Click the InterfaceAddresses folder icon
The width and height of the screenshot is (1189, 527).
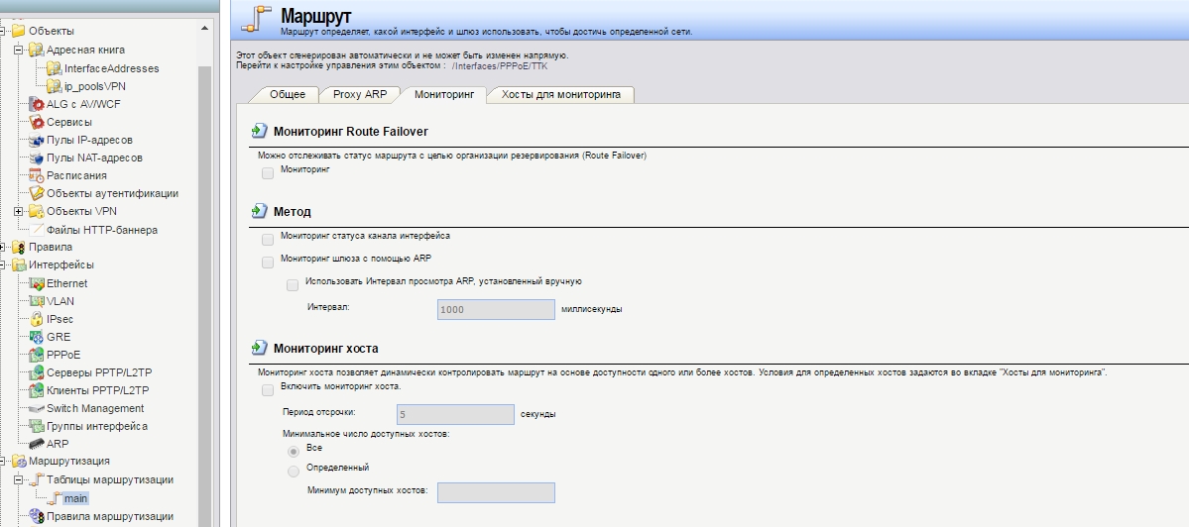pos(54,68)
